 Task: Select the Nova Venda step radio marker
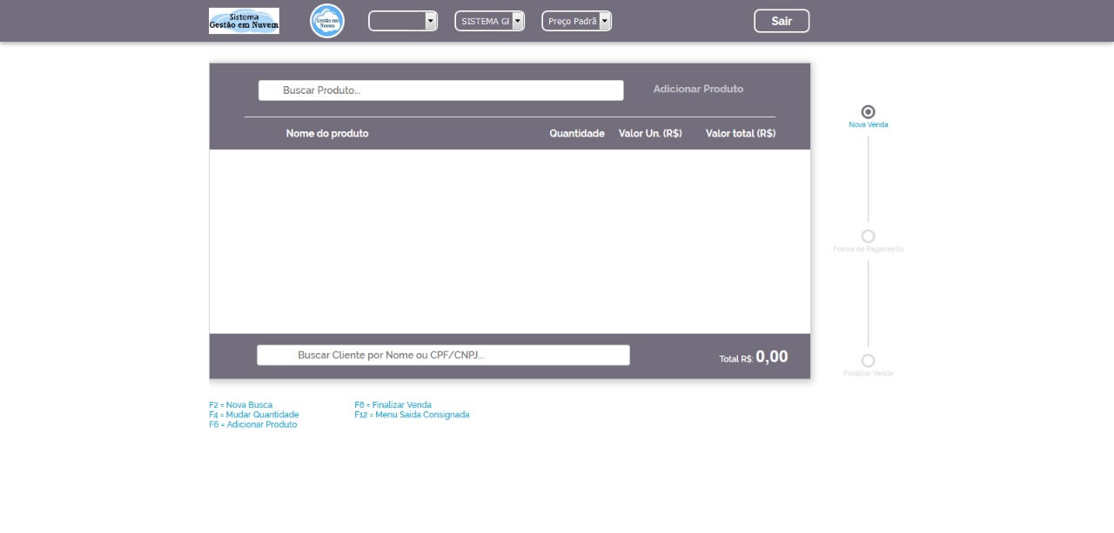[x=868, y=112]
